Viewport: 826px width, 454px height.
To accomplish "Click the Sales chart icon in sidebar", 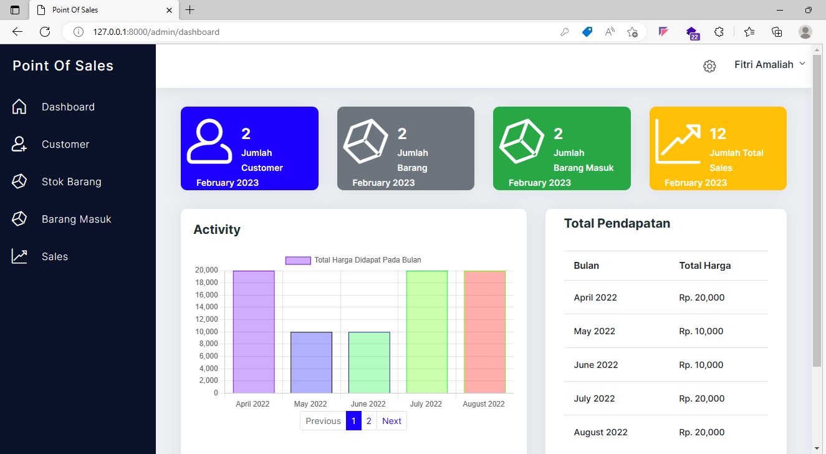I will coord(19,256).
